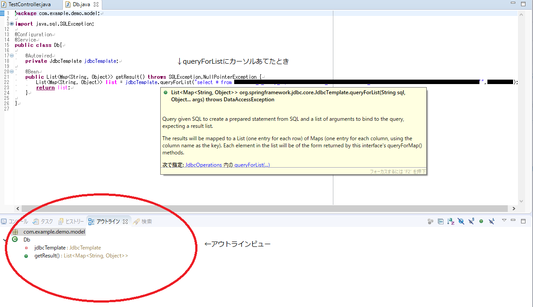The height and width of the screenshot is (307, 533).
Task: Click the TestController.java file icon
Action: (4, 4)
